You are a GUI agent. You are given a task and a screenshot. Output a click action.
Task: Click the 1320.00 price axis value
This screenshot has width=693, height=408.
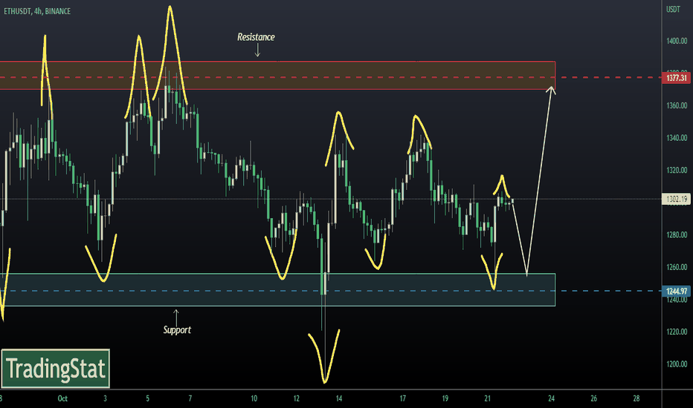click(x=677, y=171)
